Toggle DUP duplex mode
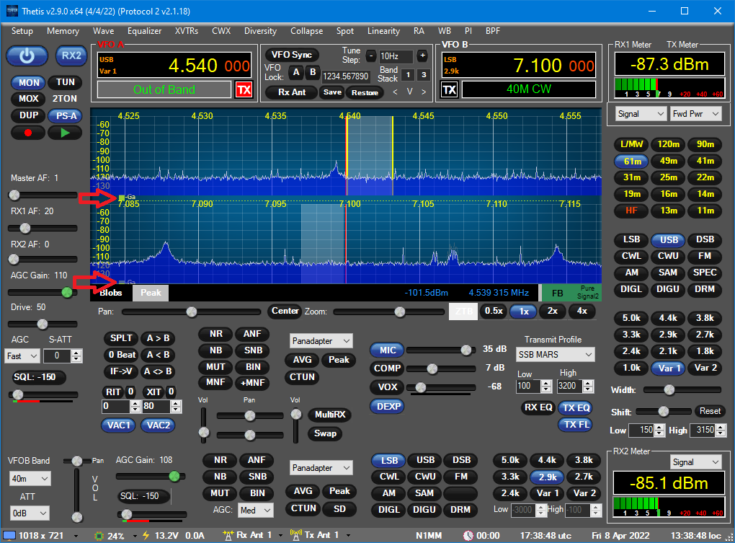The height and width of the screenshot is (543, 735). (27, 115)
